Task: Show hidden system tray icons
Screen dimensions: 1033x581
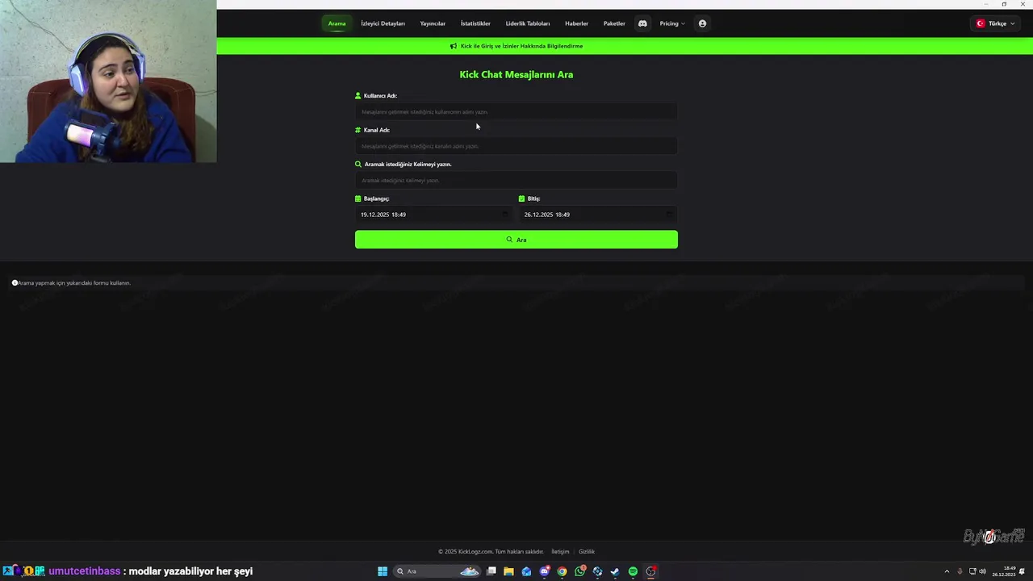Action: pos(947,571)
